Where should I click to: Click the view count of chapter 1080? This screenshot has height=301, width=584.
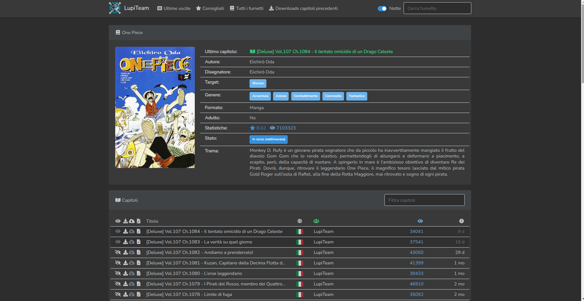[417, 273]
